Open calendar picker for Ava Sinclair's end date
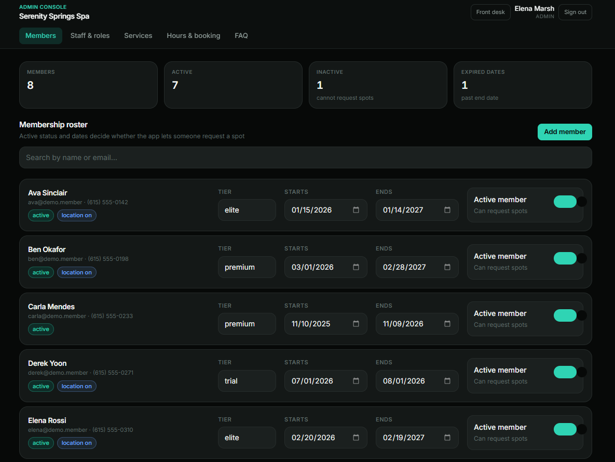The width and height of the screenshot is (615, 462). click(x=447, y=210)
